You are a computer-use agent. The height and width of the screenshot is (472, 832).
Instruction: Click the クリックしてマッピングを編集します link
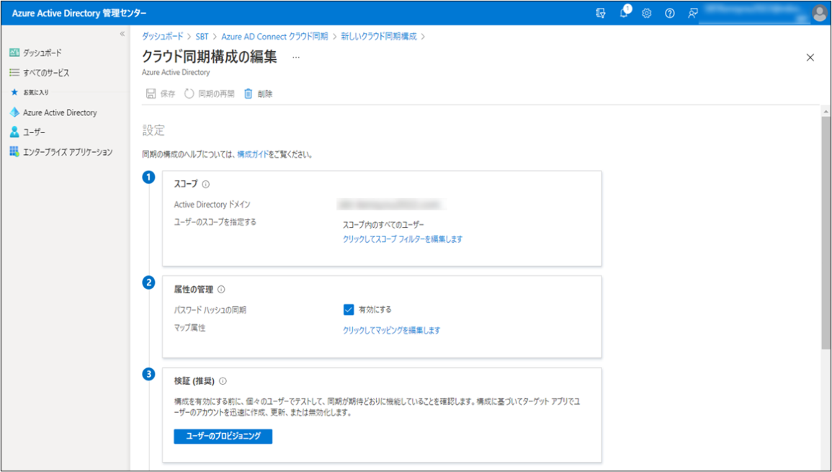pyautogui.click(x=392, y=330)
